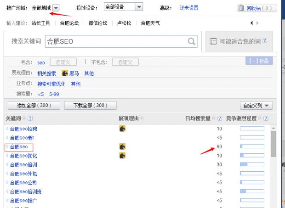Click the search magnifier icon in keyword box
The height and width of the screenshot is (208, 285).
point(191,41)
